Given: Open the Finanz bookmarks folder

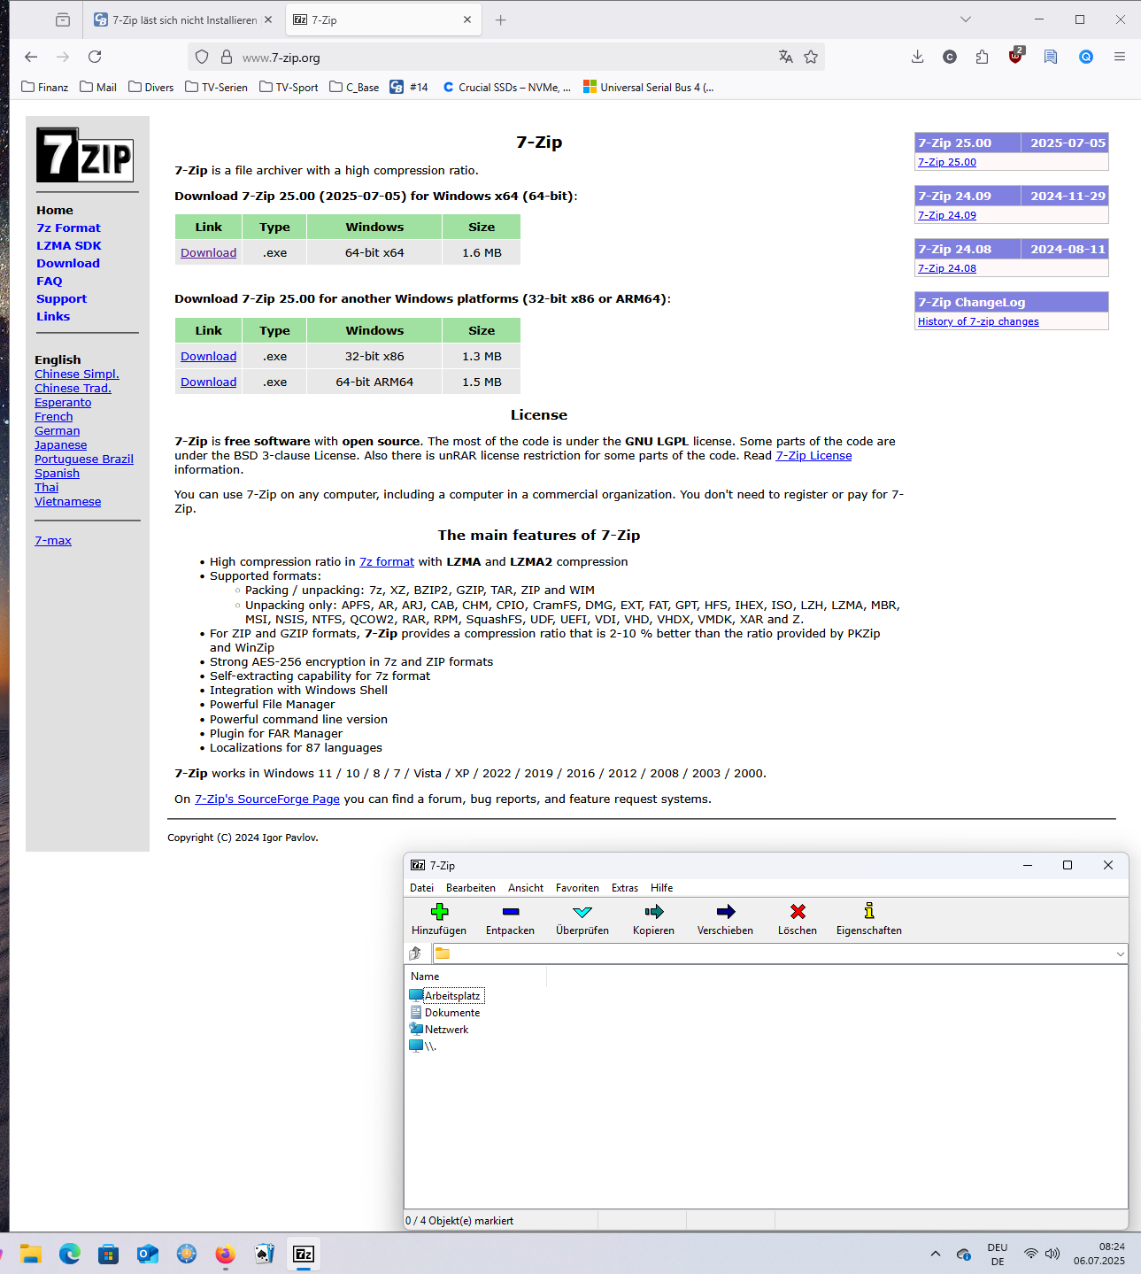Looking at the screenshot, I should coord(45,87).
